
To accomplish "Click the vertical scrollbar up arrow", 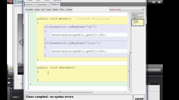I will tap(129, 14).
